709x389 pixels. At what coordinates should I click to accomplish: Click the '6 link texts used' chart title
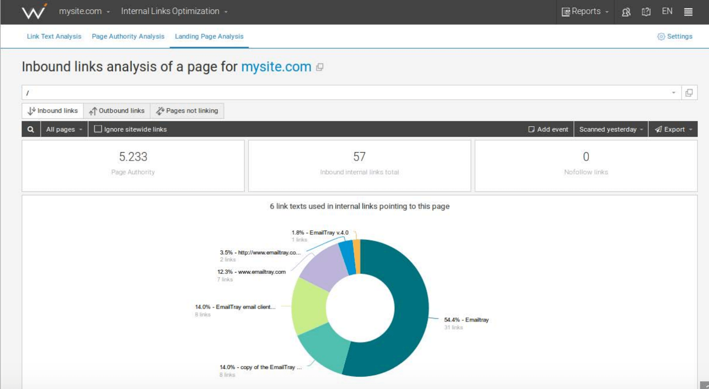click(x=359, y=206)
